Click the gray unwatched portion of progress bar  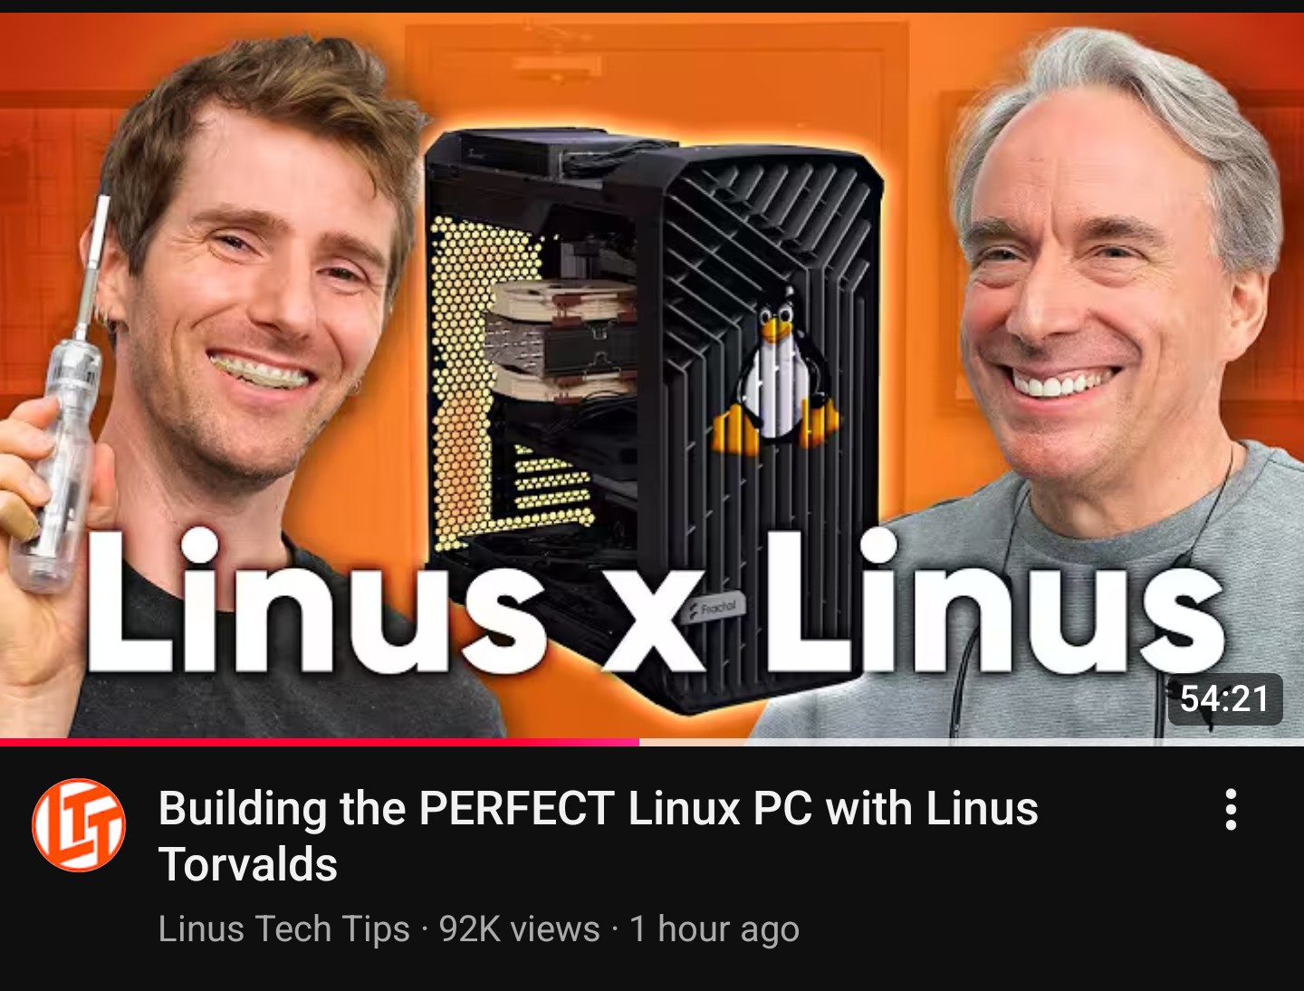tap(972, 742)
